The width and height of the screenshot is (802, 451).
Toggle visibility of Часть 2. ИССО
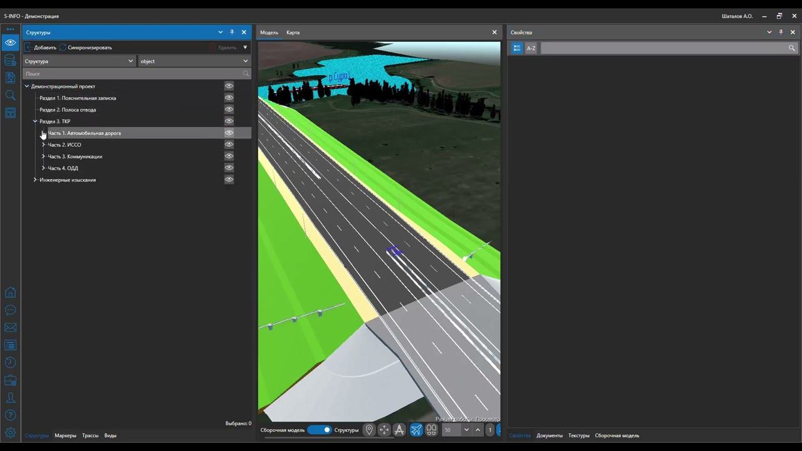click(x=229, y=145)
